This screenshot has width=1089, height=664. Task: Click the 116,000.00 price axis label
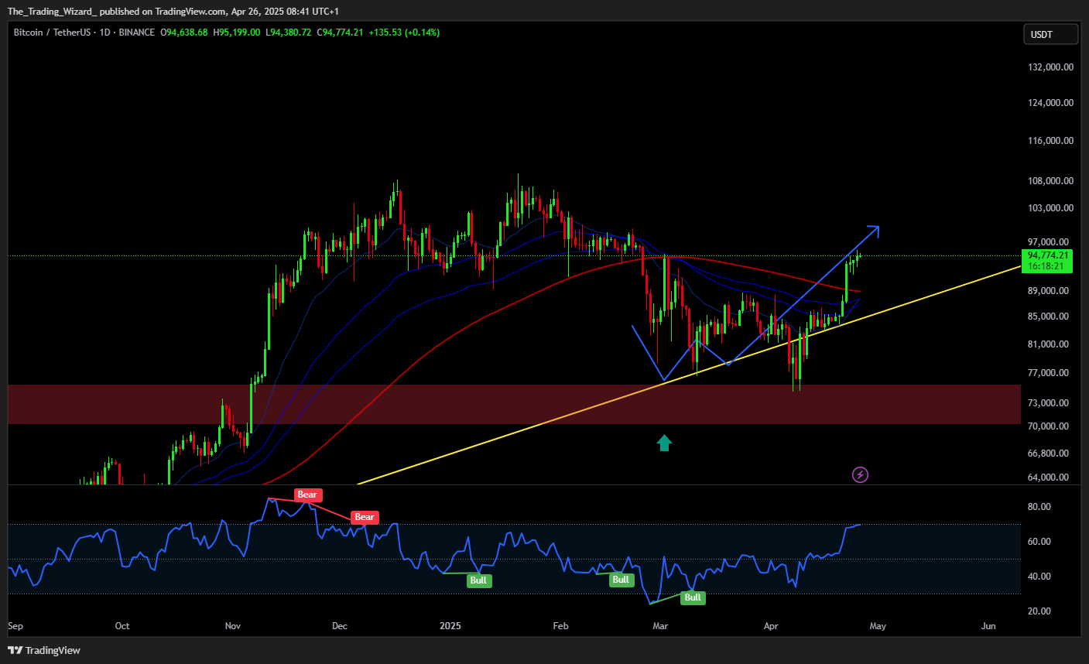click(x=1050, y=141)
